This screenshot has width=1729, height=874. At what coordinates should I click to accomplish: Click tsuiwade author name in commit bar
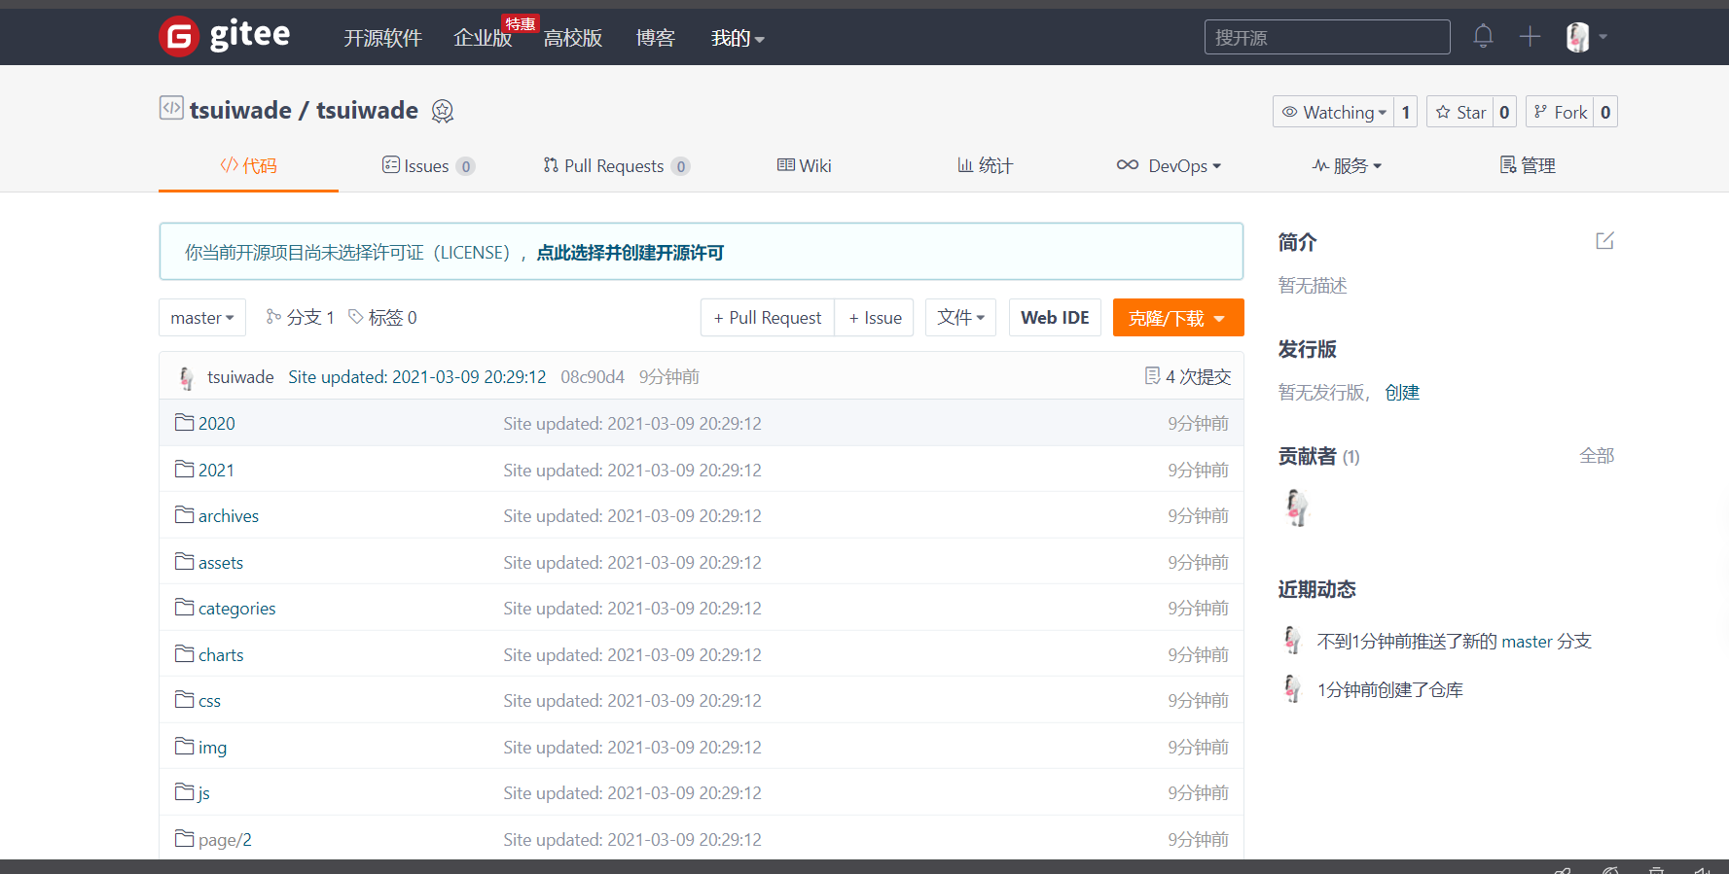pos(240,377)
